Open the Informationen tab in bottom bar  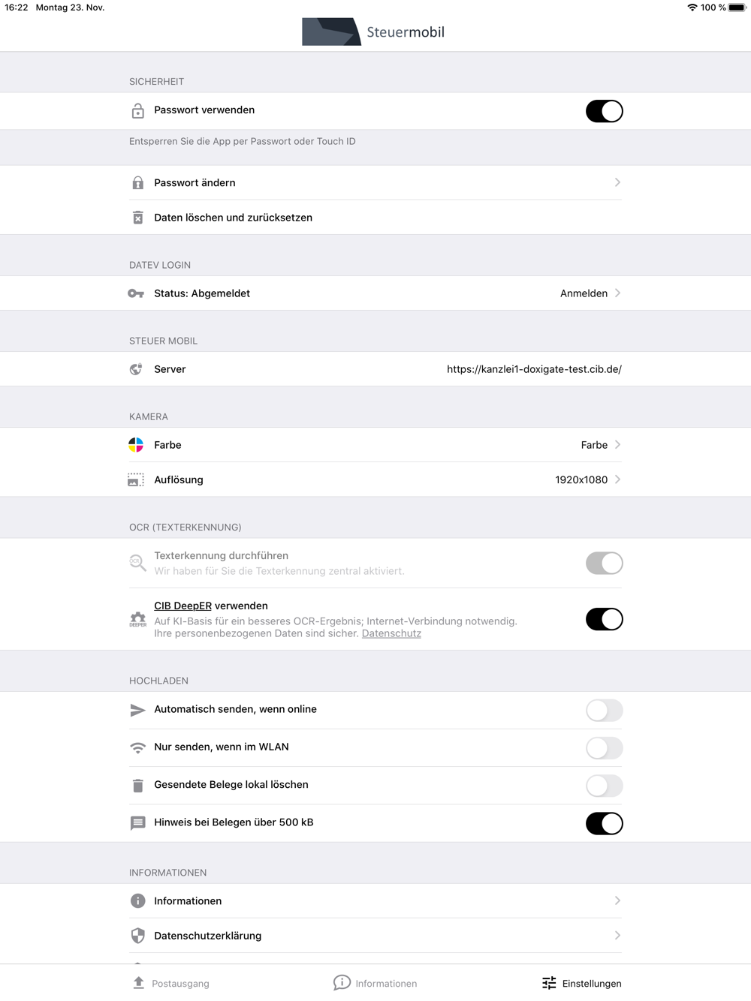(375, 983)
